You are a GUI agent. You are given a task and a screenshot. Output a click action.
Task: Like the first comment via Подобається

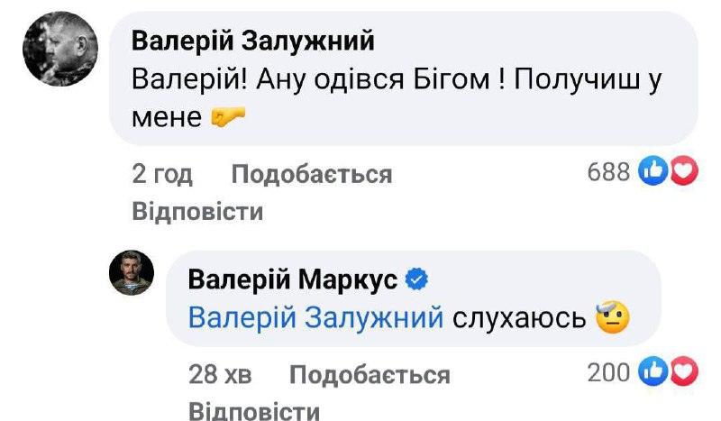pos(312,174)
